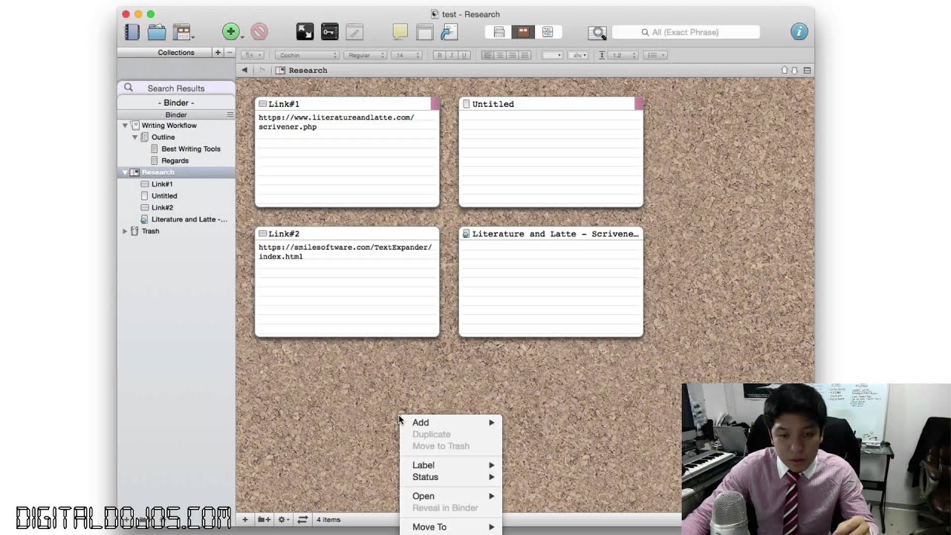The height and width of the screenshot is (535, 951).
Task: Open the Open submenu in context menu
Action: tap(450, 496)
